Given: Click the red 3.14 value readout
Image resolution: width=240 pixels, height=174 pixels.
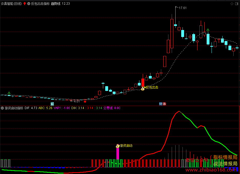Looking at the screenshot, I should (89, 108).
